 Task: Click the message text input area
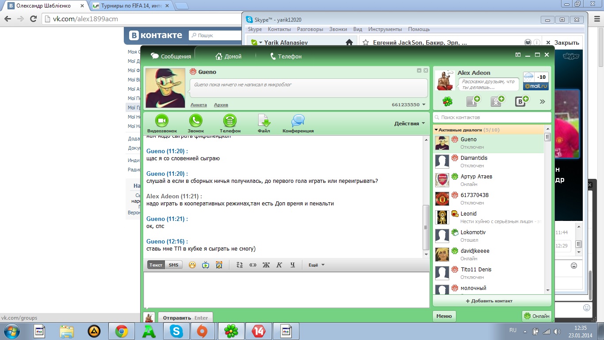pyautogui.click(x=287, y=290)
